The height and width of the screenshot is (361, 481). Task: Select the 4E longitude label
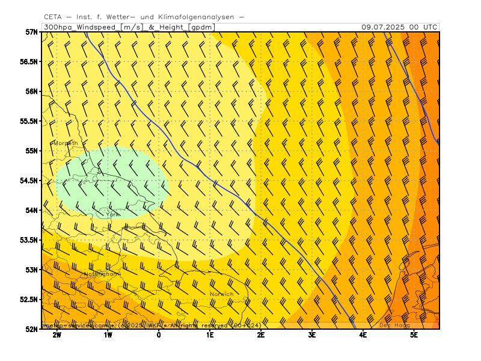(x=363, y=335)
